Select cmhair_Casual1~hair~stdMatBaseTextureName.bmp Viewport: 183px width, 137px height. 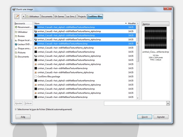point(85,68)
